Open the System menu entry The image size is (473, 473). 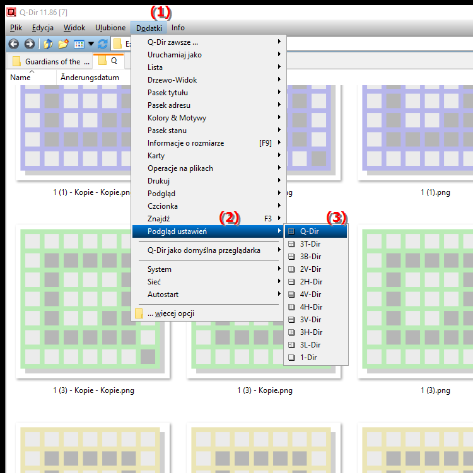pos(209,269)
